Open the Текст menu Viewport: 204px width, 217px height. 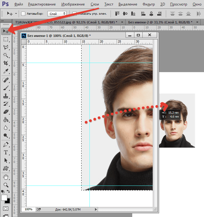[109, 4]
